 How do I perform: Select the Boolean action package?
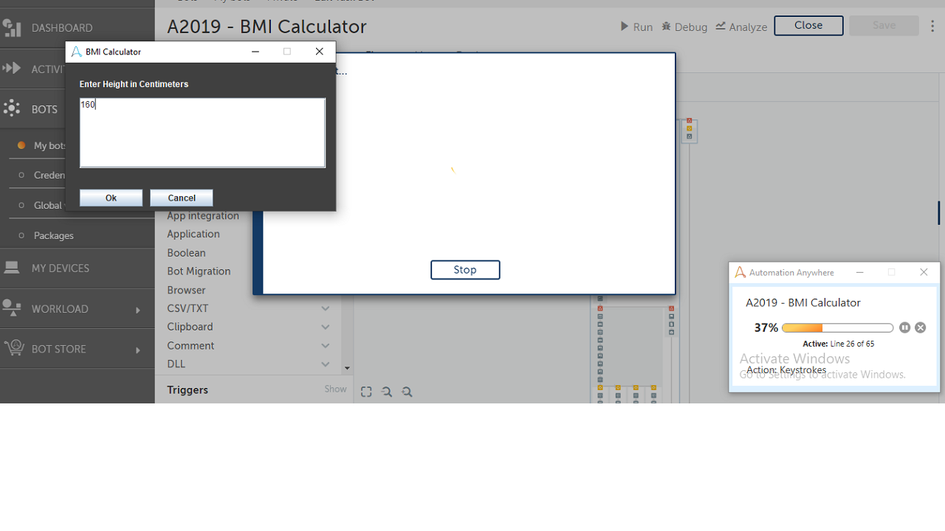point(186,253)
